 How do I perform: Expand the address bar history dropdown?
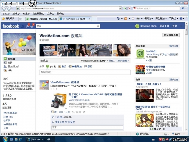pyautogui.click(x=120, y=8)
